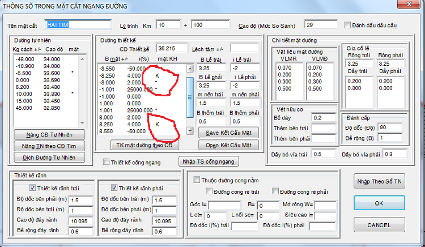
Task: Click right ditch 'Cao độ đáy rãnh' field
Action: (164, 221)
